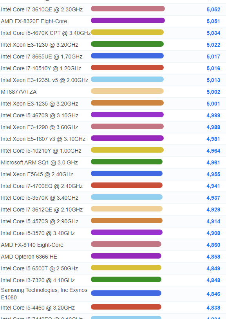Click blue bar for i7-8665UE
Screen dimensions: 226x319
tap(127, 56)
